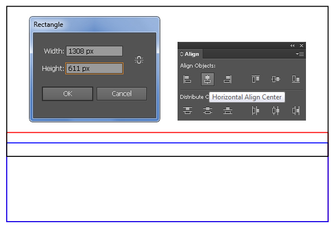
Task: Confirm the Rectangle dialog with OK
Action: point(68,94)
